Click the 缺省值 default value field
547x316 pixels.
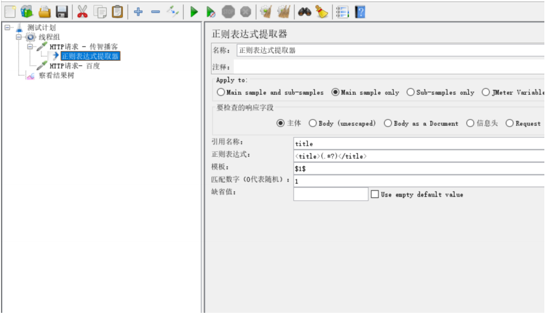click(331, 194)
